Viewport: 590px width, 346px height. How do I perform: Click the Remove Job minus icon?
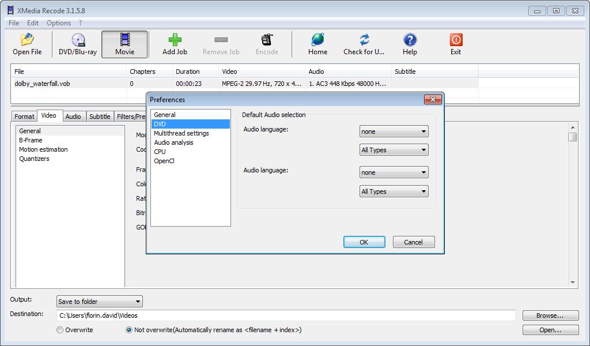[x=221, y=40]
